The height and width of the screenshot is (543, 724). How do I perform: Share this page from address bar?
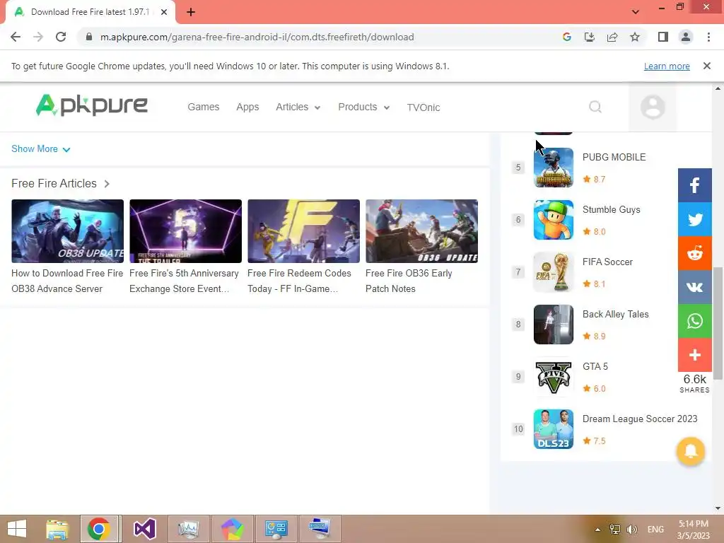(x=612, y=37)
